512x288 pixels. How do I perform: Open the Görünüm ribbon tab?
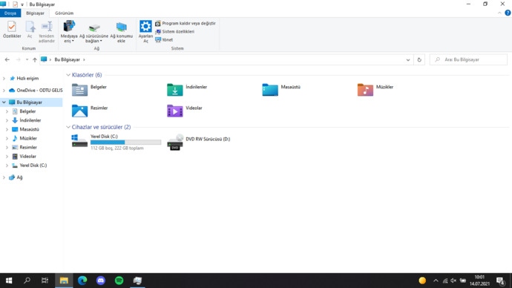[64, 13]
